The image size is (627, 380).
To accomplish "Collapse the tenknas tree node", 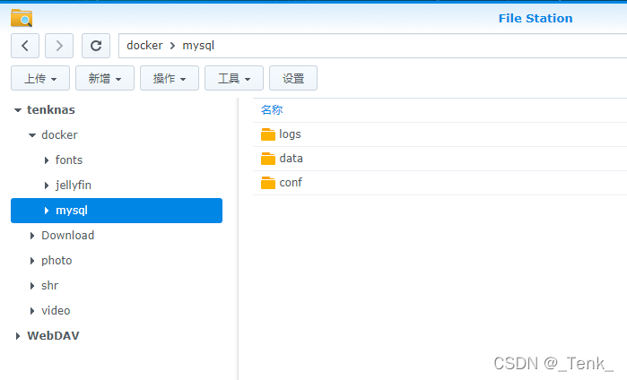I will click(x=18, y=110).
